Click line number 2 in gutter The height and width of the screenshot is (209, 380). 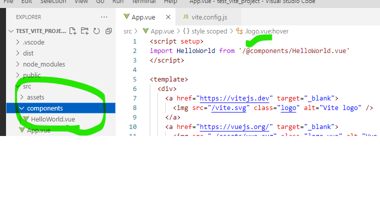point(135,51)
